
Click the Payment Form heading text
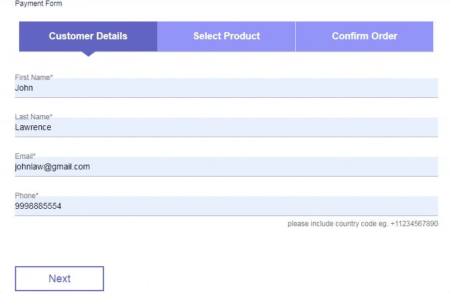(x=38, y=4)
